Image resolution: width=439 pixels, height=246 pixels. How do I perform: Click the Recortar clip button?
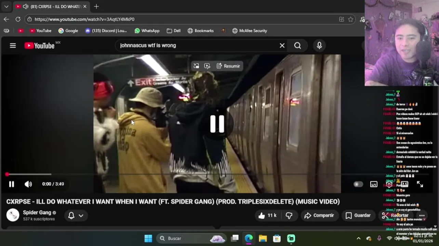[x=395, y=215]
